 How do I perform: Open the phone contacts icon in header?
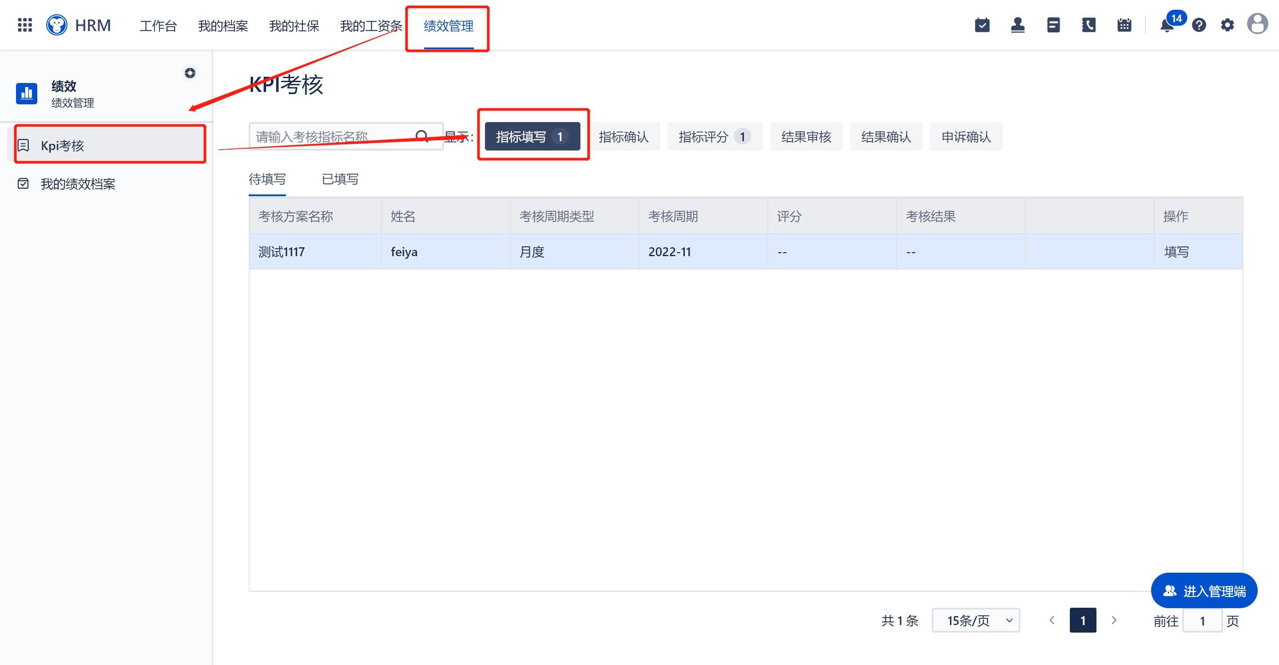point(1089,25)
